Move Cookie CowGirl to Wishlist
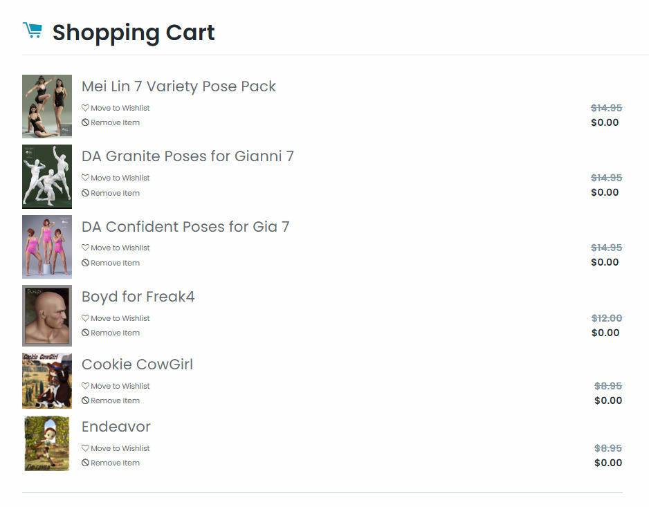Screen dimensions: 649x507 point(120,386)
